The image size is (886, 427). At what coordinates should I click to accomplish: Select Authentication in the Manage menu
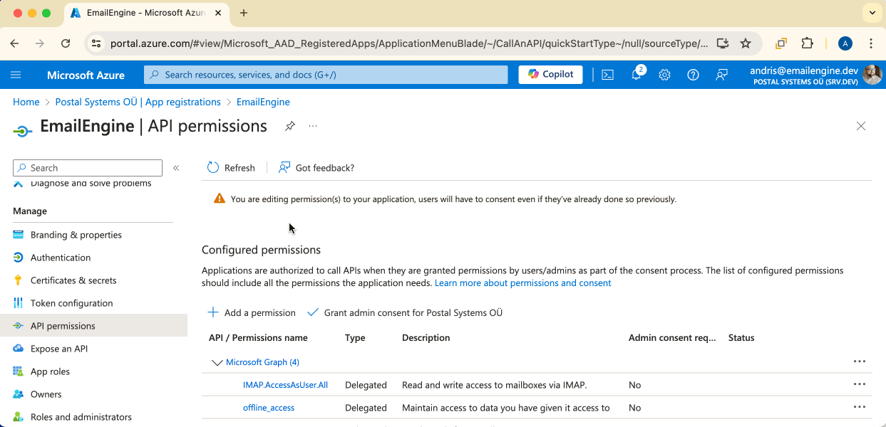click(61, 258)
